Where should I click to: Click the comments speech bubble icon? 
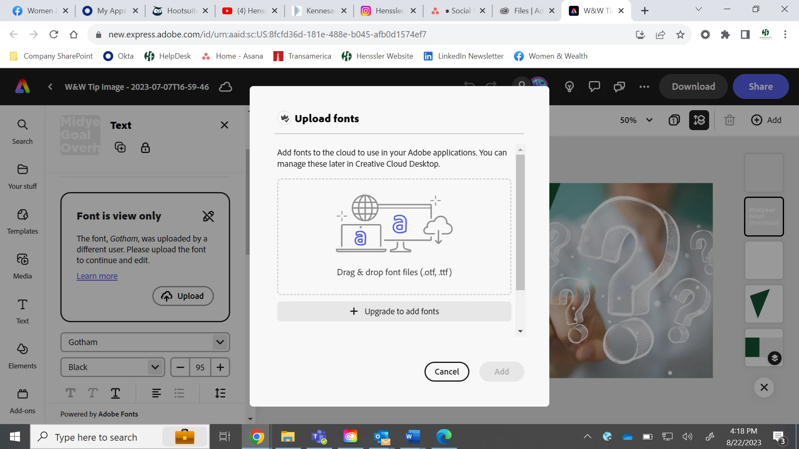click(x=594, y=86)
